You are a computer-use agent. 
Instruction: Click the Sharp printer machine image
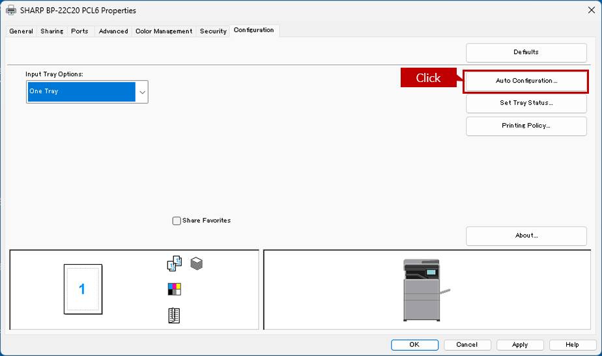(x=425, y=290)
